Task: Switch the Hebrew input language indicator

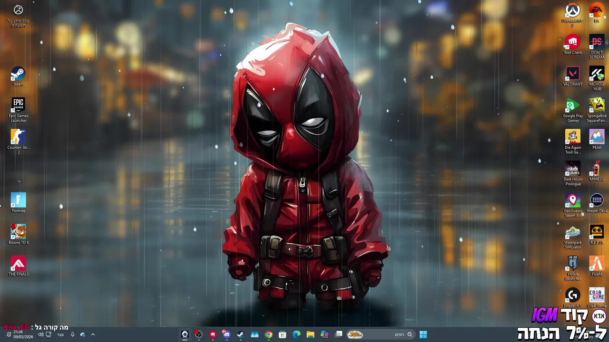Action: coord(60,334)
